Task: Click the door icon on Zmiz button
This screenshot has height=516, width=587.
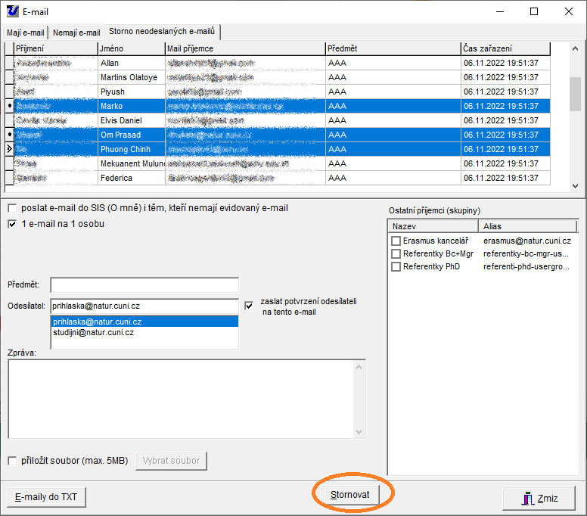Action: [x=528, y=498]
